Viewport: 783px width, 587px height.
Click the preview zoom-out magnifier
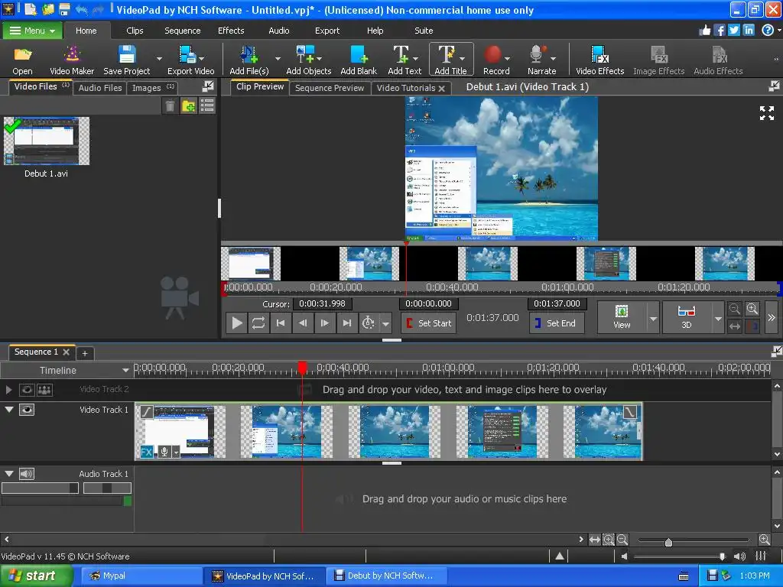tap(734, 309)
